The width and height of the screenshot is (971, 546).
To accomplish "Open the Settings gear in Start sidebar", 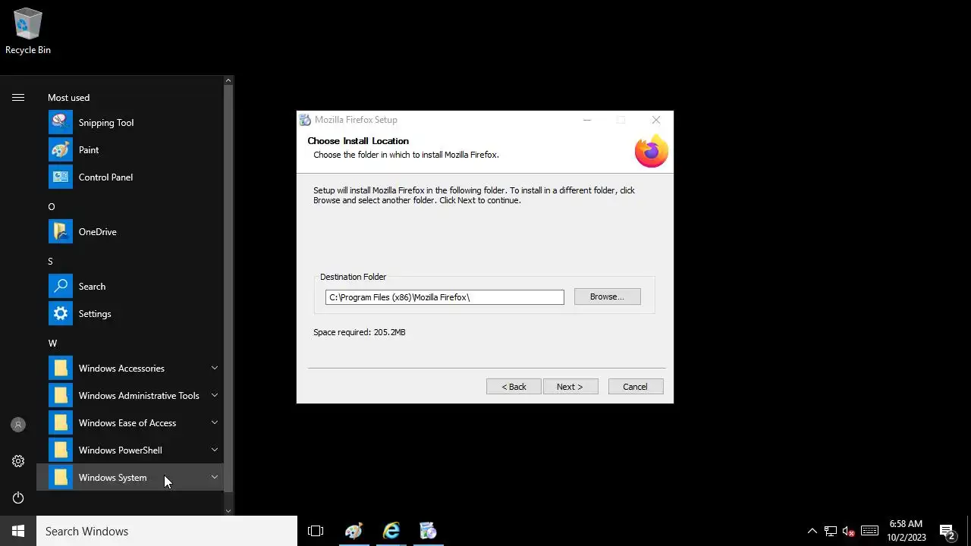I will (18, 461).
